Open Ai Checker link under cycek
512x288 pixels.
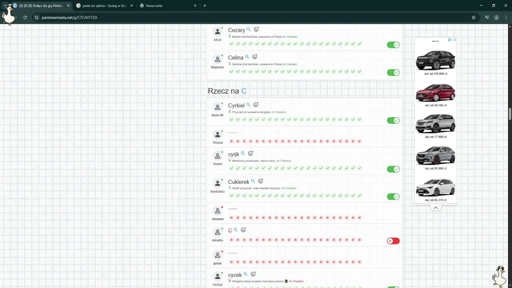[296, 281]
